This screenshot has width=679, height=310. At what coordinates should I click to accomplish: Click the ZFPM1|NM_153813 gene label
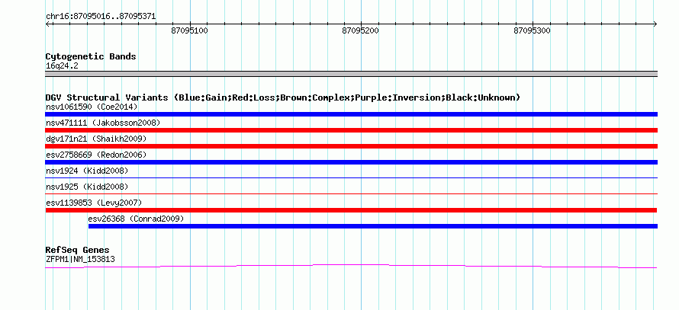(80, 260)
